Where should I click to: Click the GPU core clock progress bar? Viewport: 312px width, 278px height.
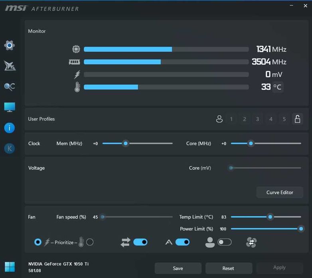(x=166, y=49)
